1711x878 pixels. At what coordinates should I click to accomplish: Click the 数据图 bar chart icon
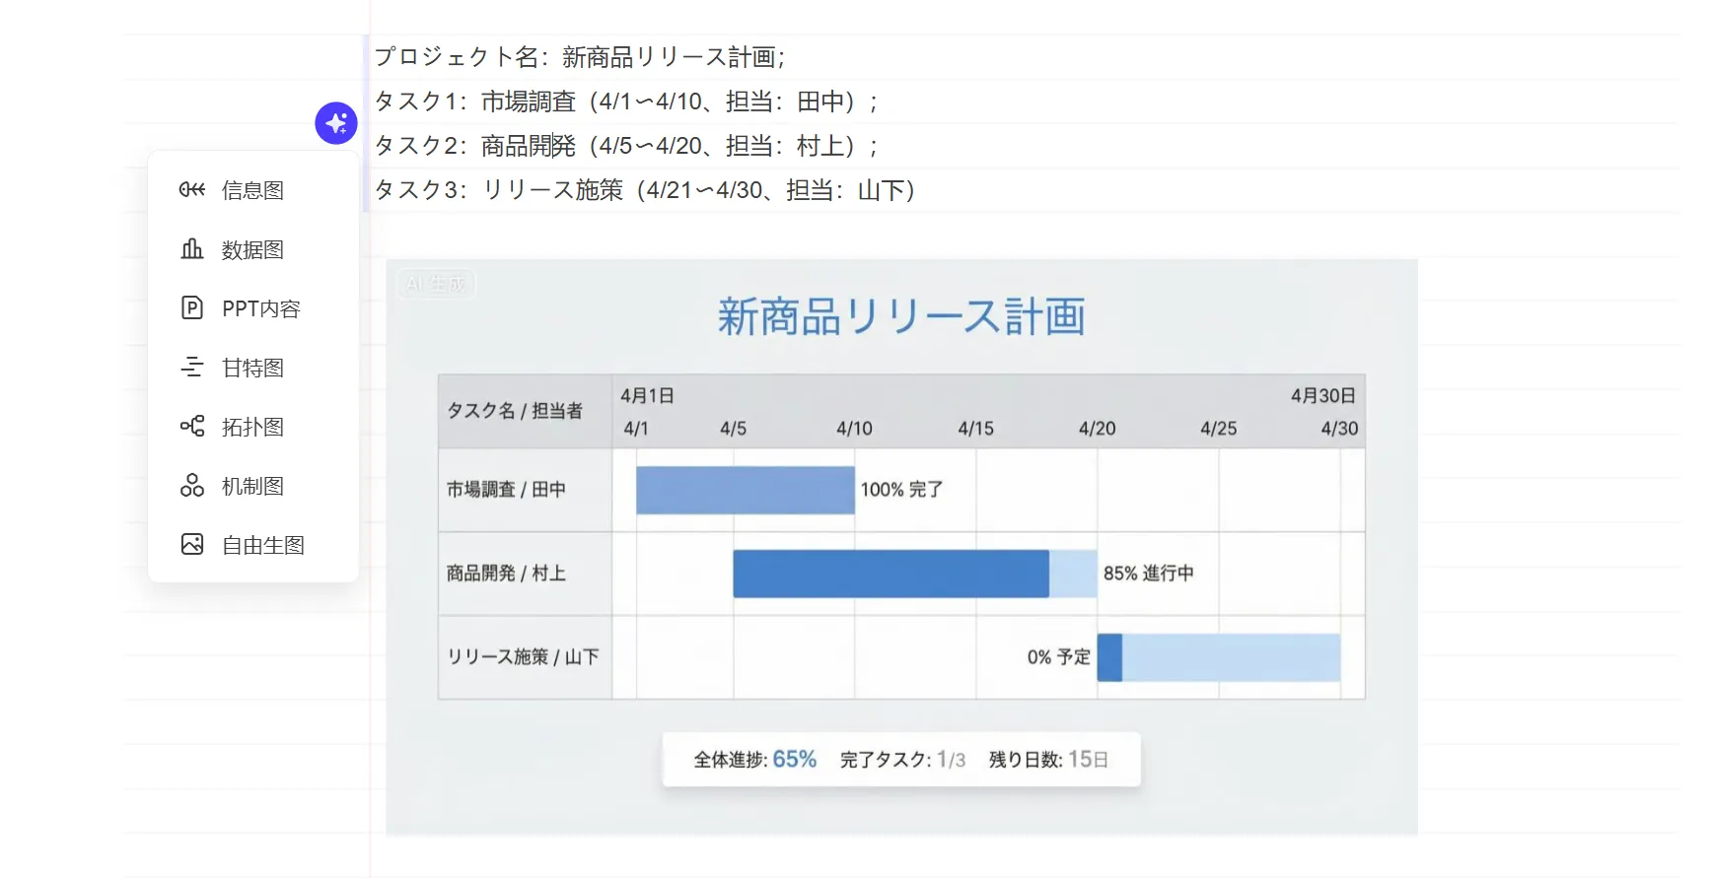tap(192, 249)
